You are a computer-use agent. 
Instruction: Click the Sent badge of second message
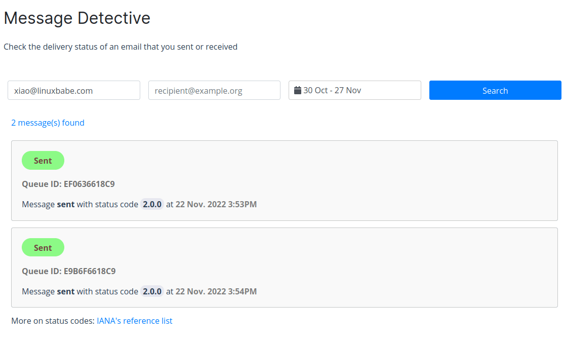click(x=43, y=248)
